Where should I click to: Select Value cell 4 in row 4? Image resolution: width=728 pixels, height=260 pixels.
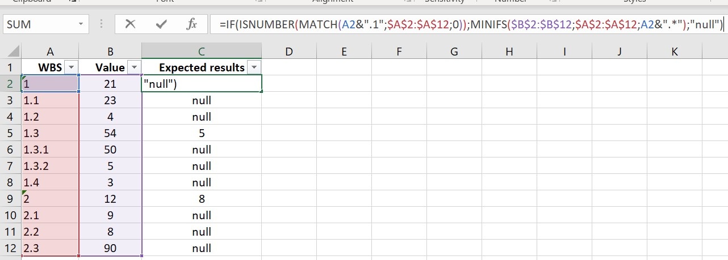click(110, 117)
